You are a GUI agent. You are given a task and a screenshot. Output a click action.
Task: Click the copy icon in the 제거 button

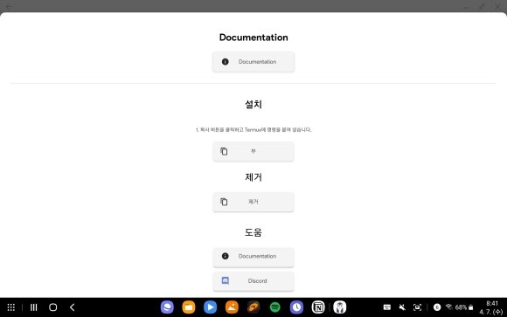[224, 202]
